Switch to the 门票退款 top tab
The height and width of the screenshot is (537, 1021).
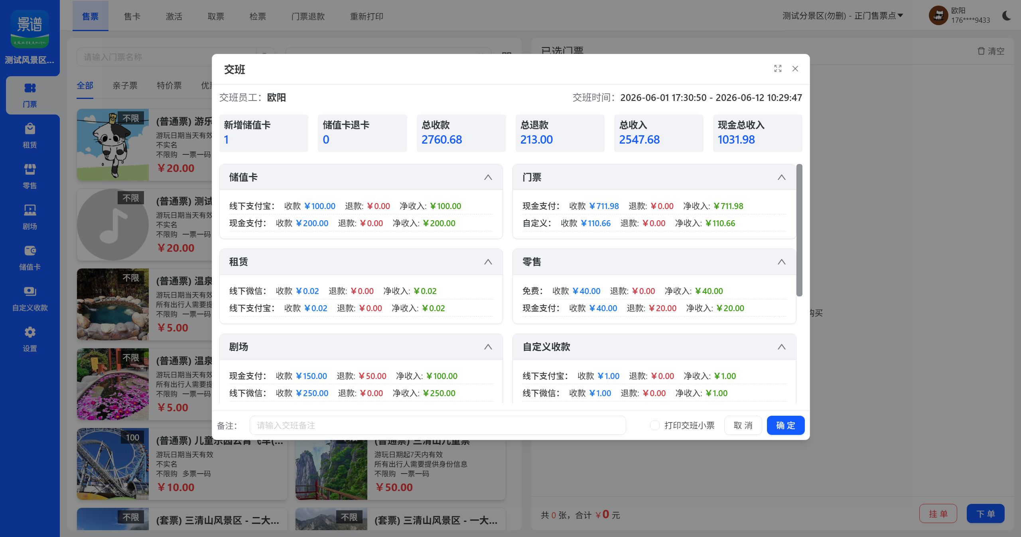[308, 16]
